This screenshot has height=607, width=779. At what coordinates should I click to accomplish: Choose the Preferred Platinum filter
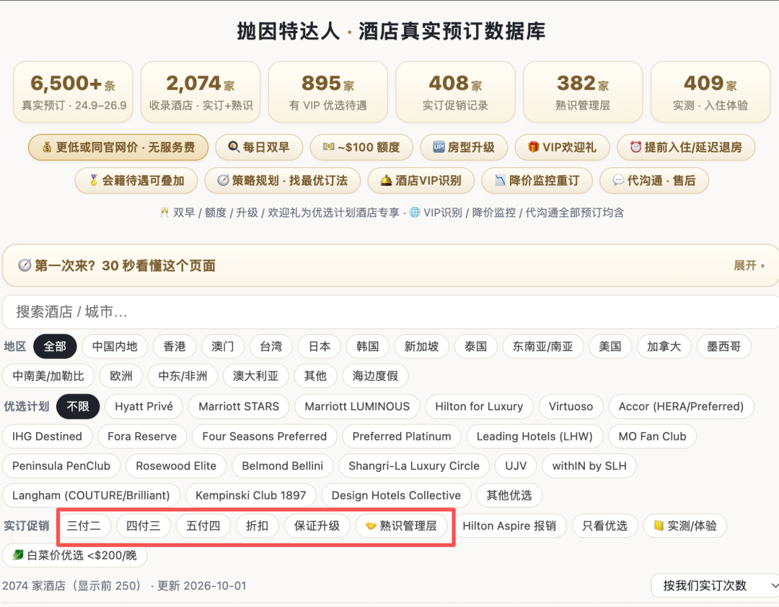(x=402, y=436)
